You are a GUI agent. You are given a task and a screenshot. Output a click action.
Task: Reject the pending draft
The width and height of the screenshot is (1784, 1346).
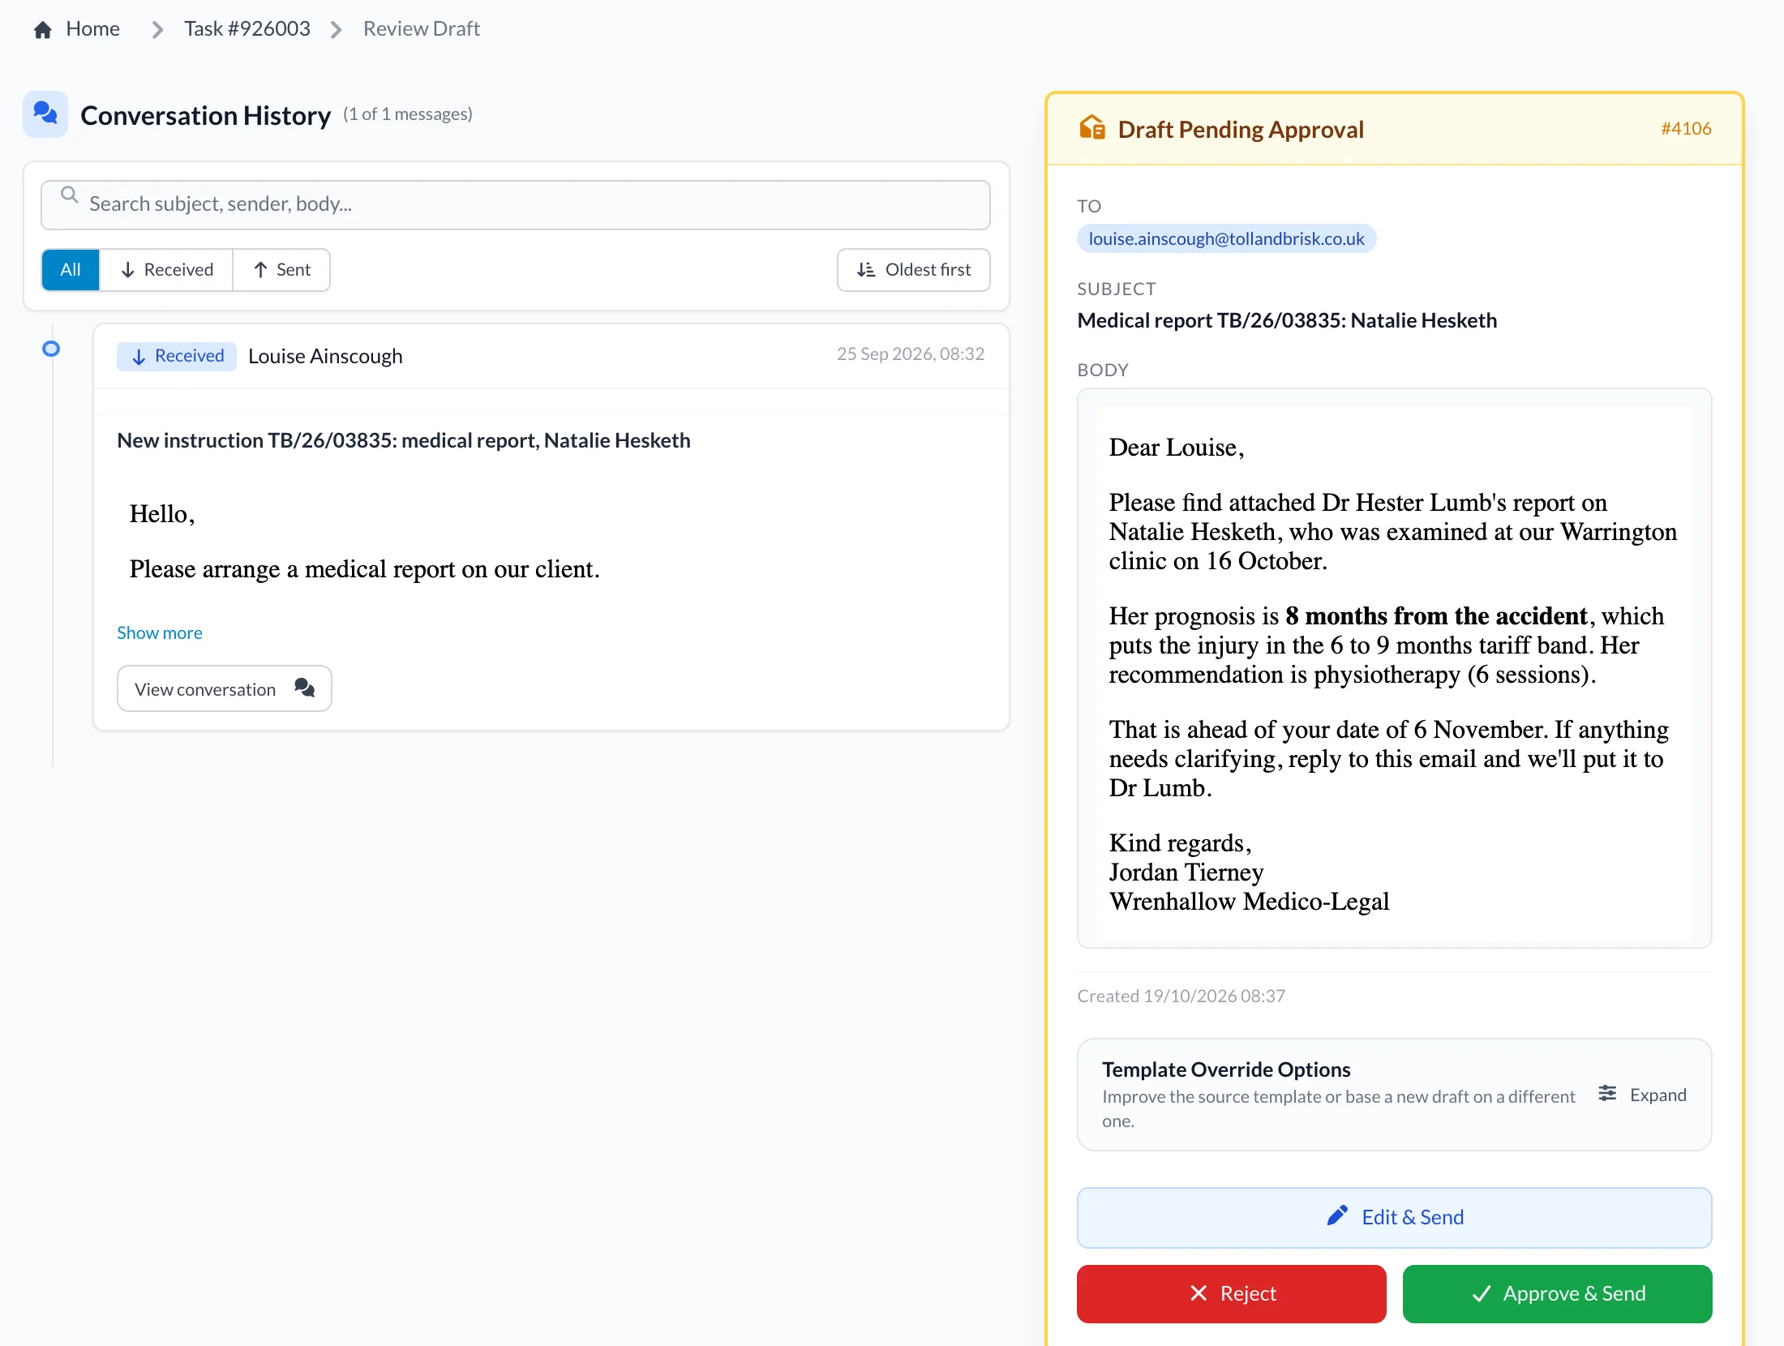point(1231,1293)
